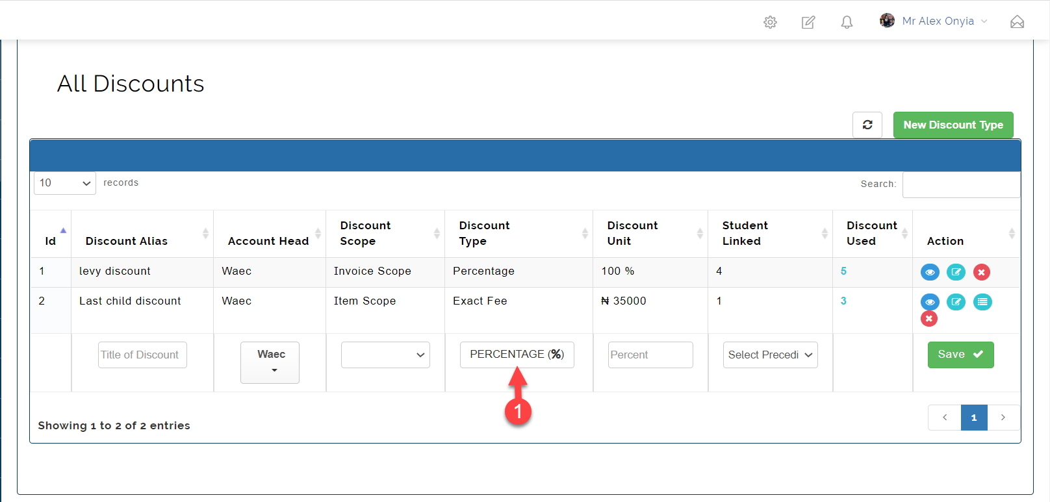
Task: Open the discount used link 5
Action: (843, 271)
